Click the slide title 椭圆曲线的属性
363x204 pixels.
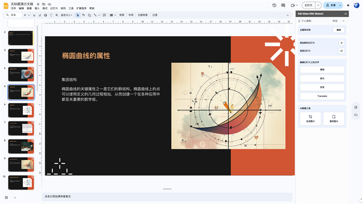tap(86, 56)
